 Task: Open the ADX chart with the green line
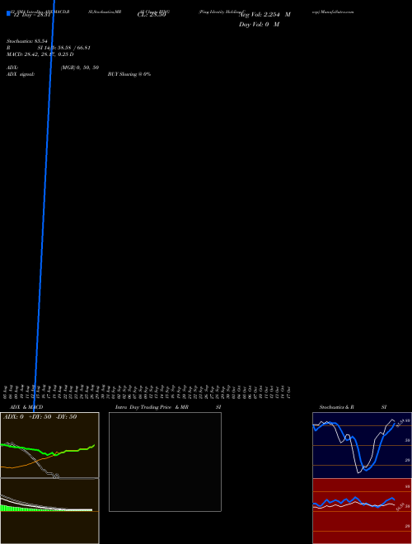[49, 445]
